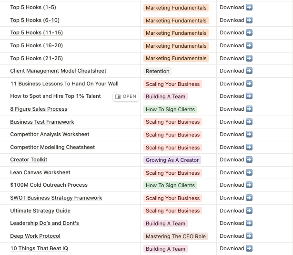Open SWOT Business Strategy Framework page

[56, 198]
